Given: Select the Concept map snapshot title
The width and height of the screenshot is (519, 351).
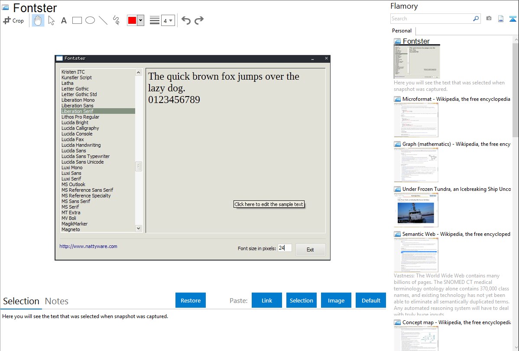Looking at the screenshot, I should tap(457, 322).
